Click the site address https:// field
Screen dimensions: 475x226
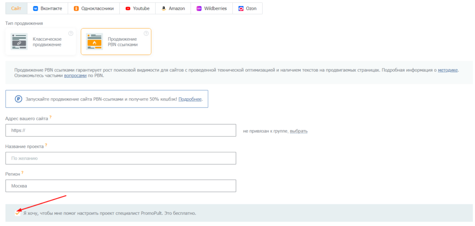pyautogui.click(x=121, y=131)
